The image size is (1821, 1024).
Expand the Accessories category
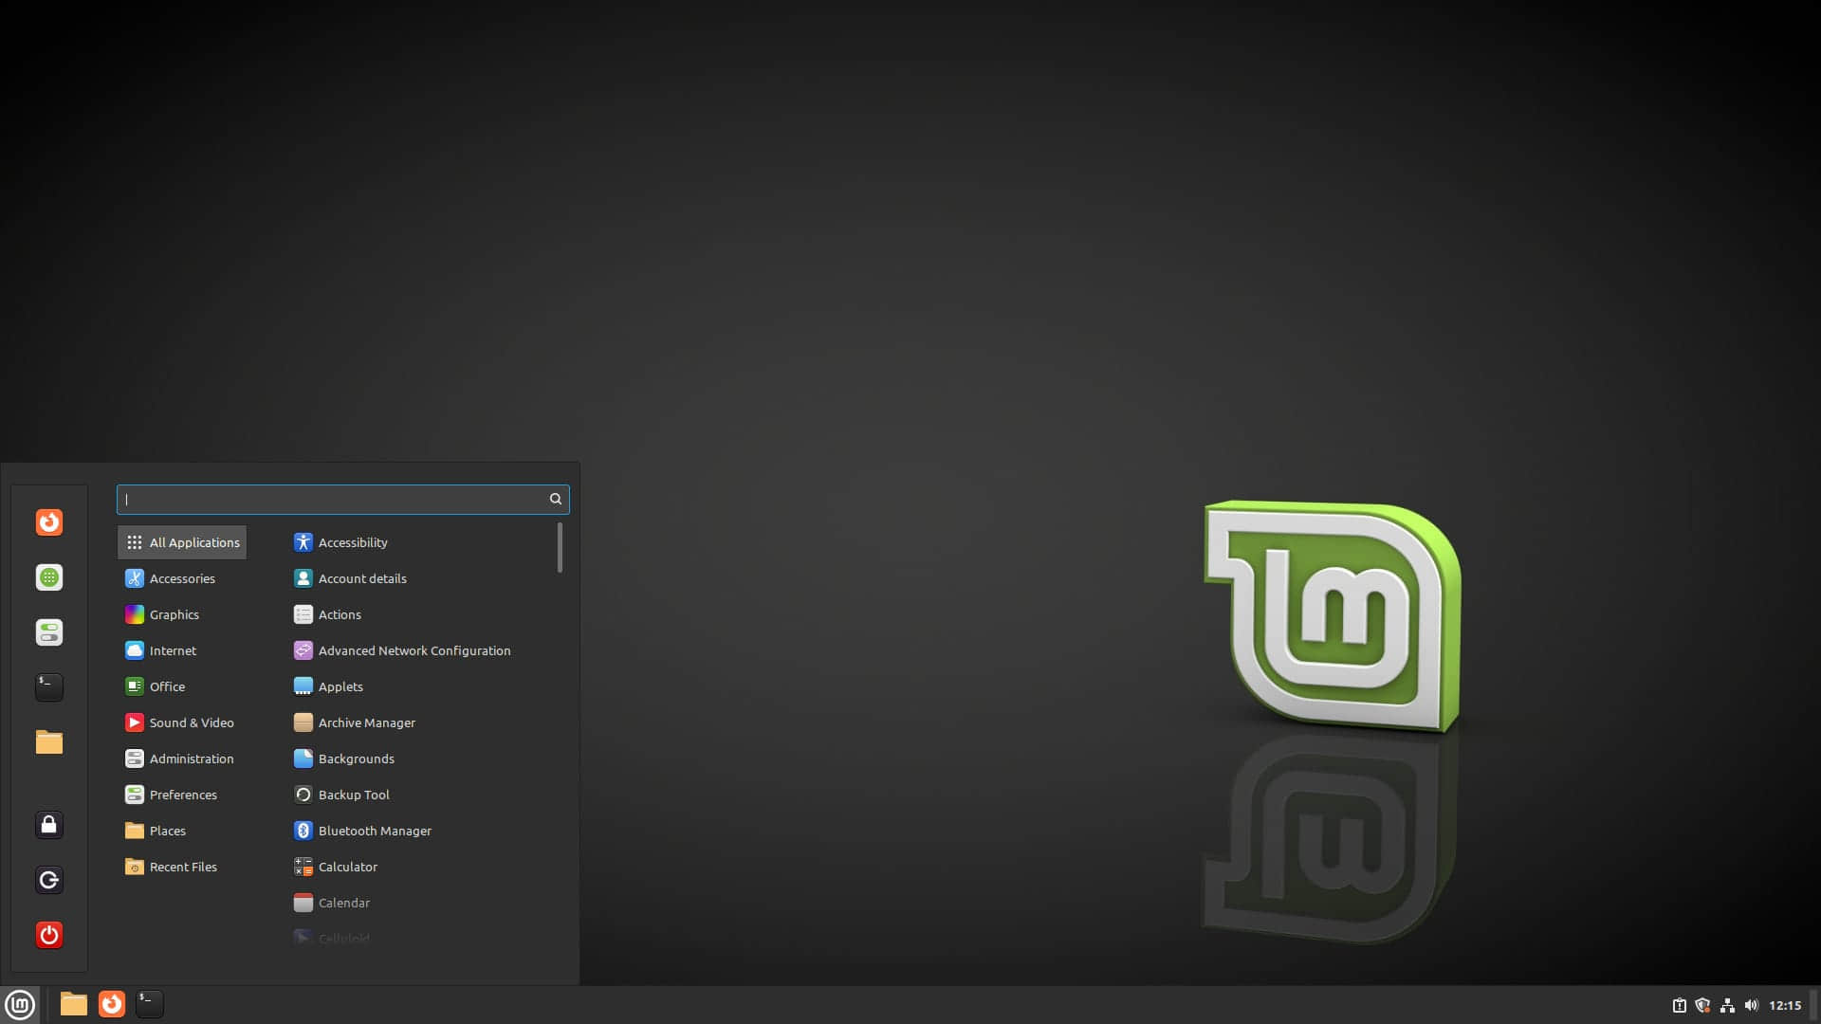click(183, 577)
